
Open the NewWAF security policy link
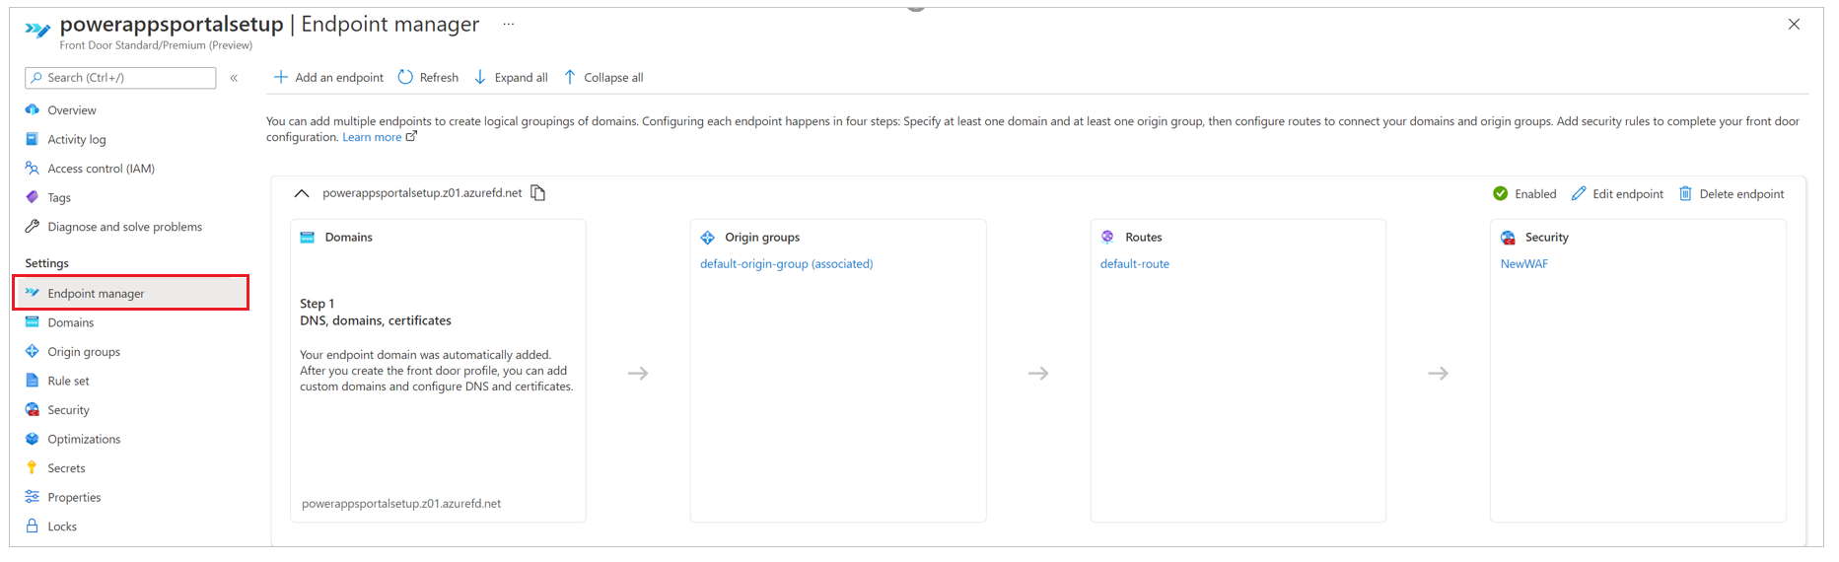[1523, 264]
